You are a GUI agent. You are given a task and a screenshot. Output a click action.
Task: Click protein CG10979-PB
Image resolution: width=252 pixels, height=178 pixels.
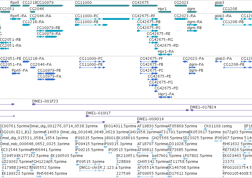click(x=46, y=73)
